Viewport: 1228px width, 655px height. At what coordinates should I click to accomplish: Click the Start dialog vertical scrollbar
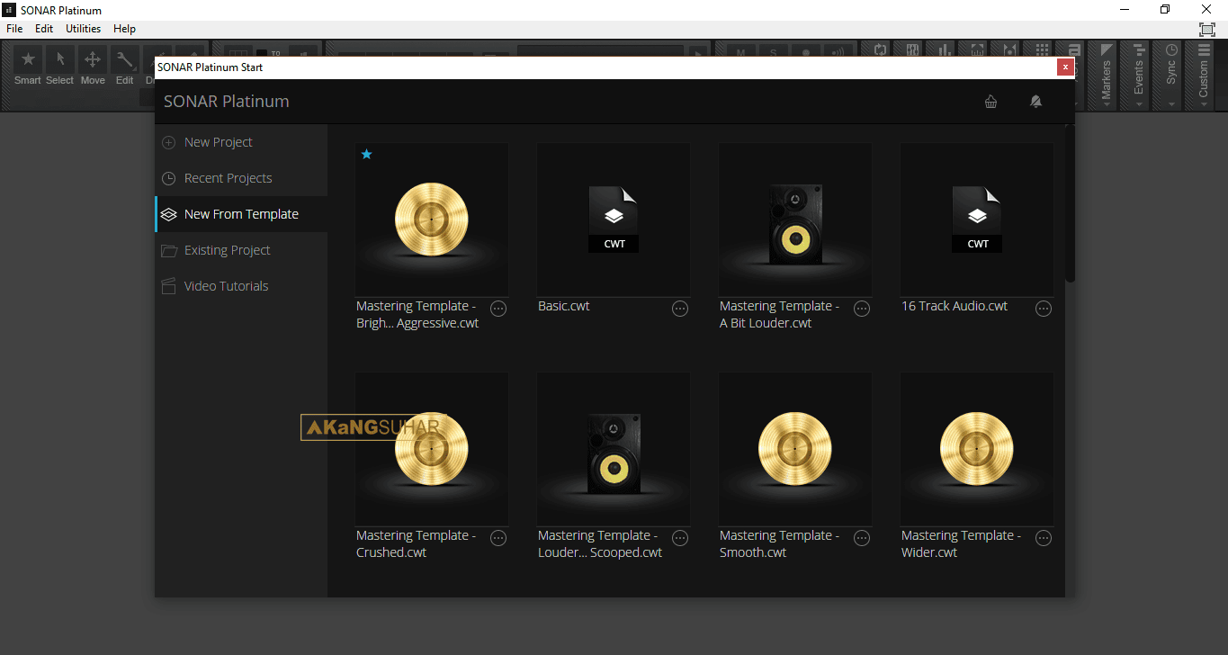pos(1070,203)
